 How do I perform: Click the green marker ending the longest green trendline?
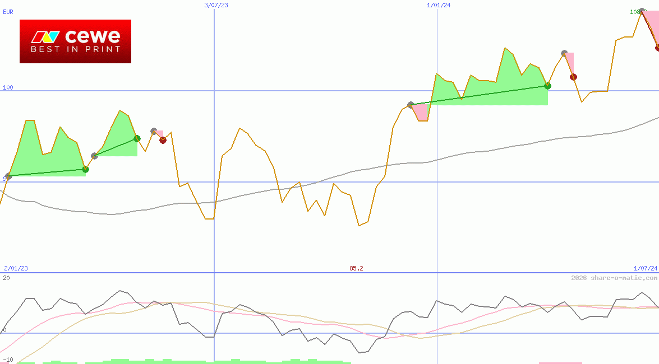548,86
